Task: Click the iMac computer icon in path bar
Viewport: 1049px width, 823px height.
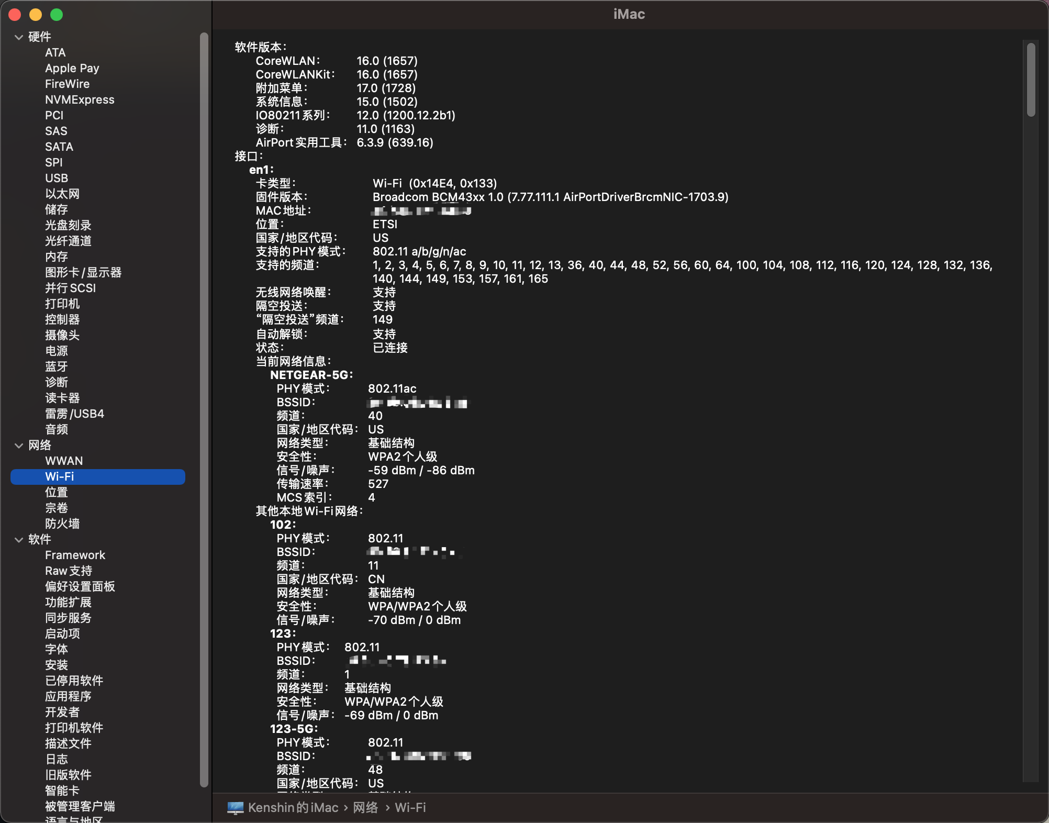Action: tap(236, 808)
